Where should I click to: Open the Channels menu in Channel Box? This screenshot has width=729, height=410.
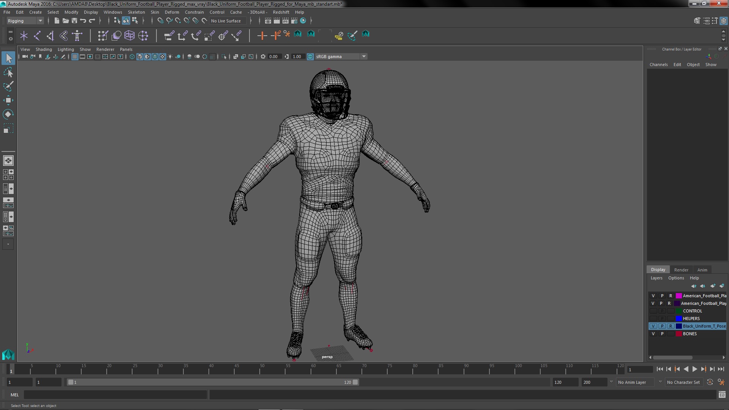(x=658, y=65)
